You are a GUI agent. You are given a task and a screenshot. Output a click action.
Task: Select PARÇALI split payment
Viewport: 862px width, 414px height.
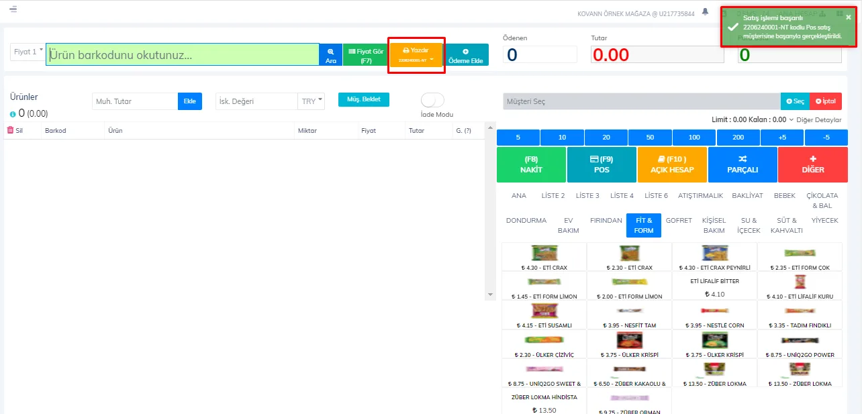pyautogui.click(x=743, y=164)
